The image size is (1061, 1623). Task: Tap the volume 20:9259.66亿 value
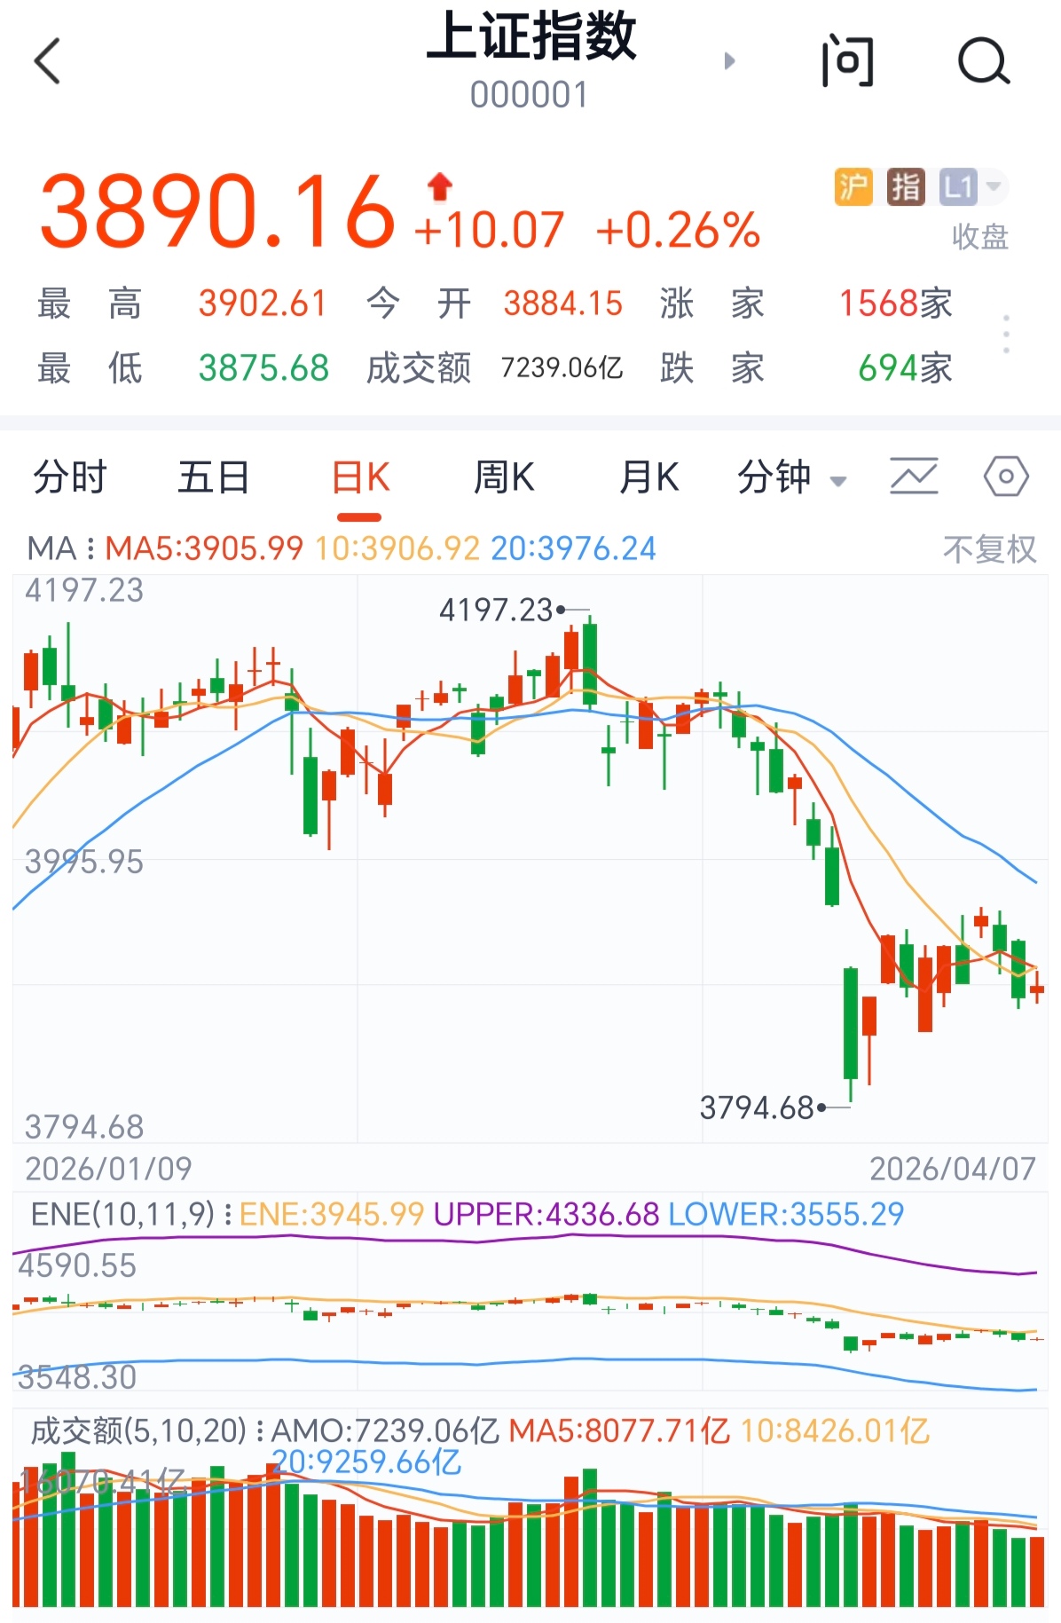[x=366, y=1461]
